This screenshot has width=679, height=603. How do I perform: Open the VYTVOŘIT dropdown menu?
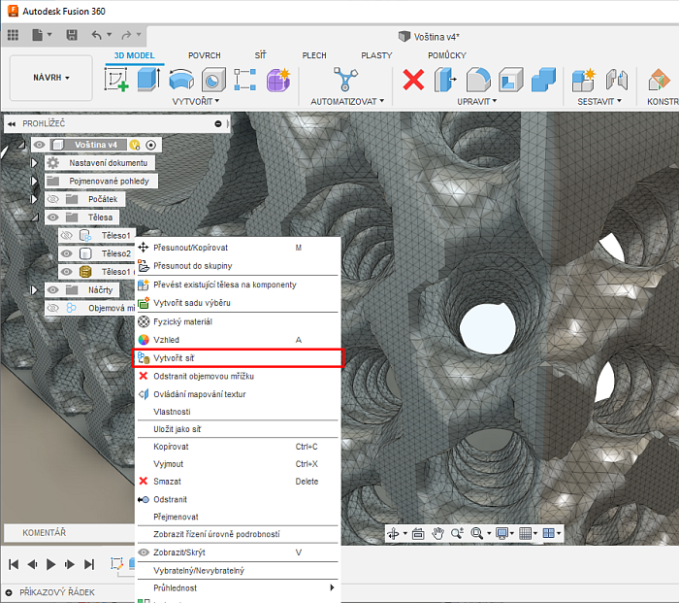point(196,101)
